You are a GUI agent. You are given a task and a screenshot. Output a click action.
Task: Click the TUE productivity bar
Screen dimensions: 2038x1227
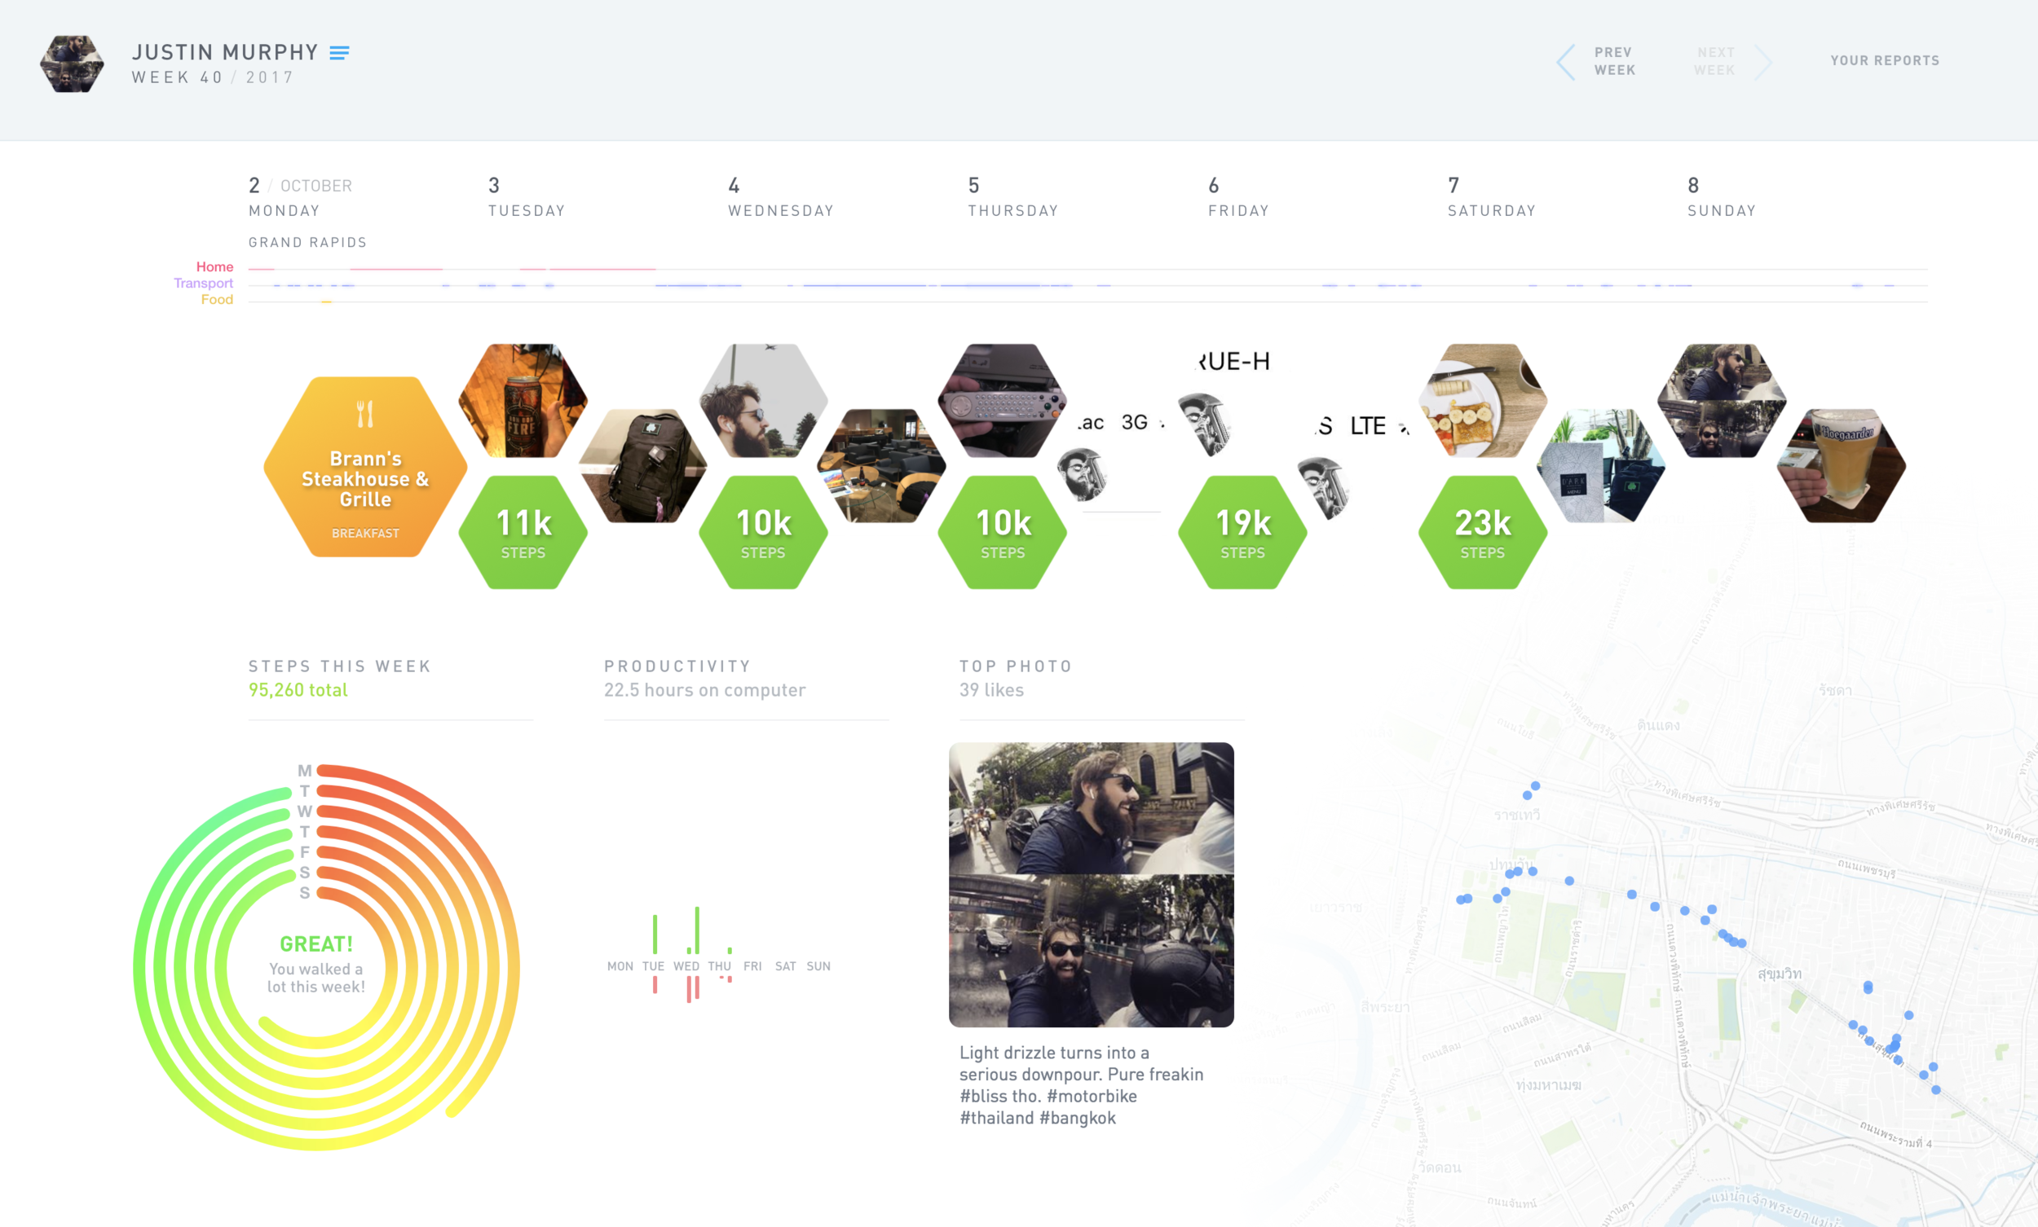655,935
